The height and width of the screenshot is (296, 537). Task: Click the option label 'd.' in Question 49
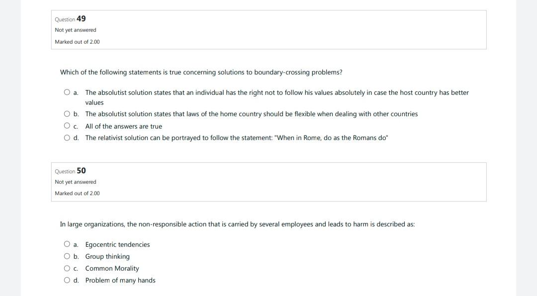pos(75,138)
